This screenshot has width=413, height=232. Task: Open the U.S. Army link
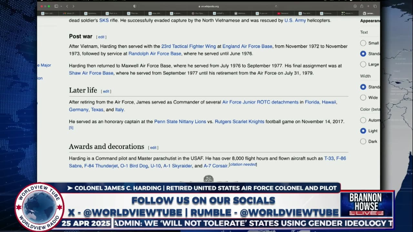tap(295, 20)
